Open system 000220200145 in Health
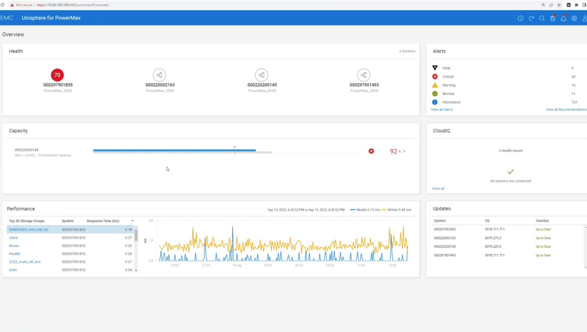587x332 pixels. click(262, 85)
